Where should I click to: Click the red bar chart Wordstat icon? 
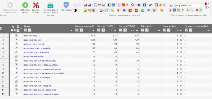click(85, 5)
